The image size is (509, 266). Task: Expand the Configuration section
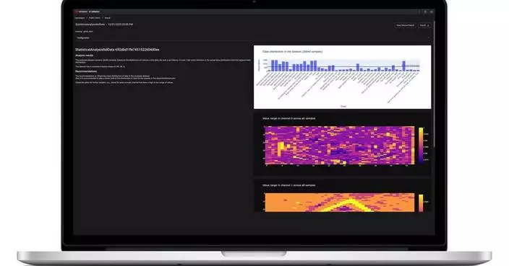point(253,38)
